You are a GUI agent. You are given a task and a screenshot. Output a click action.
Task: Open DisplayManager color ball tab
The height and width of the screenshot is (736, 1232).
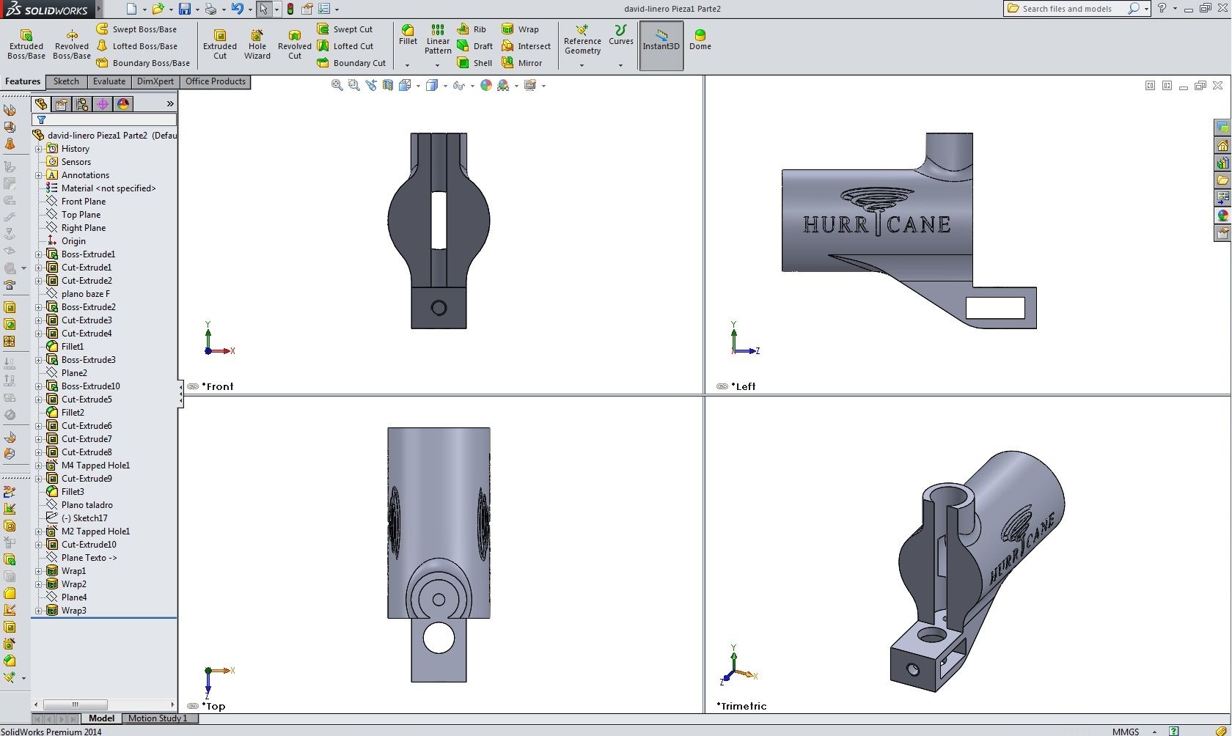(123, 104)
